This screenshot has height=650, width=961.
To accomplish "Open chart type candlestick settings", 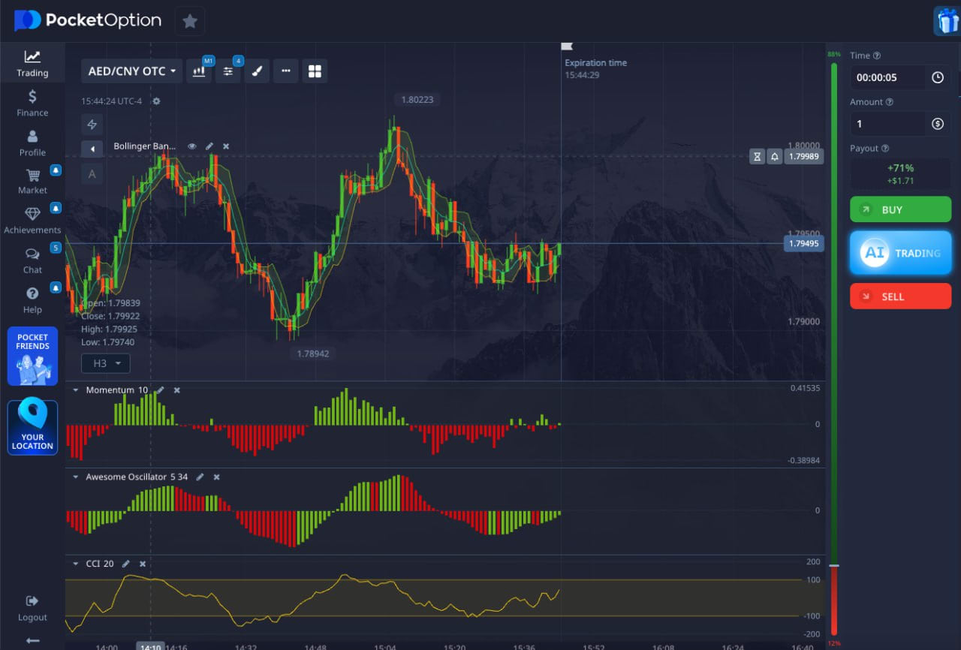I will 199,71.
